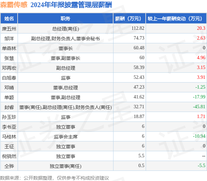The image size is (207, 181).
Task: Select the name cell 邓再宏
Action: click(9, 68)
